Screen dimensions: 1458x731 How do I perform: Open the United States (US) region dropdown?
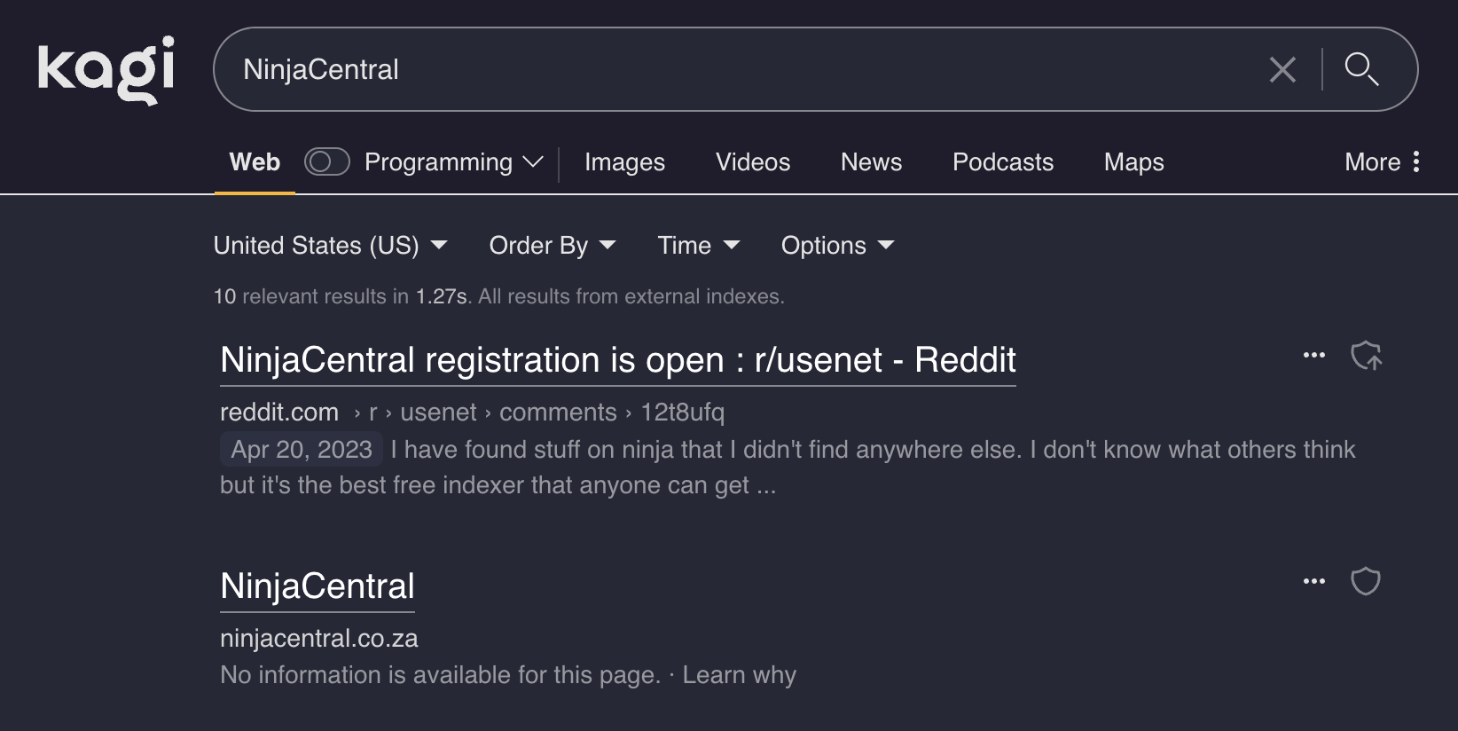coord(330,246)
